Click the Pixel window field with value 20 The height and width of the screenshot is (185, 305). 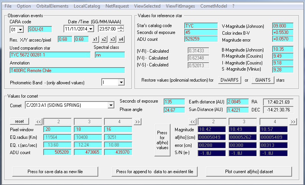click(x=58, y=129)
